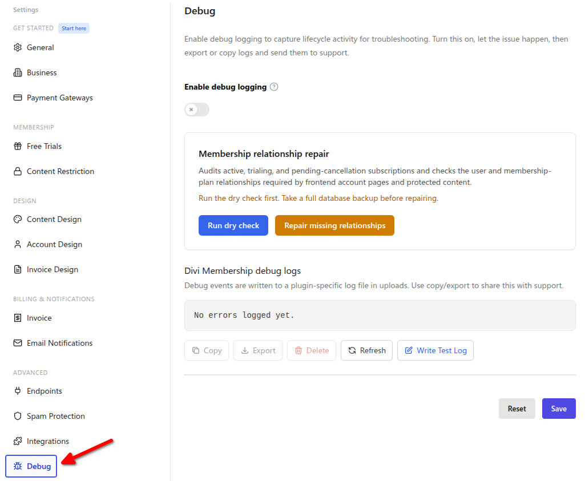The image size is (585, 481).
Task: Click the Integrations puzzle icon
Action: (x=18, y=441)
